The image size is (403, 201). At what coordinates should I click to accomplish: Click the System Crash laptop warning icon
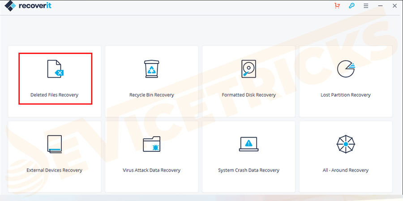point(249,144)
